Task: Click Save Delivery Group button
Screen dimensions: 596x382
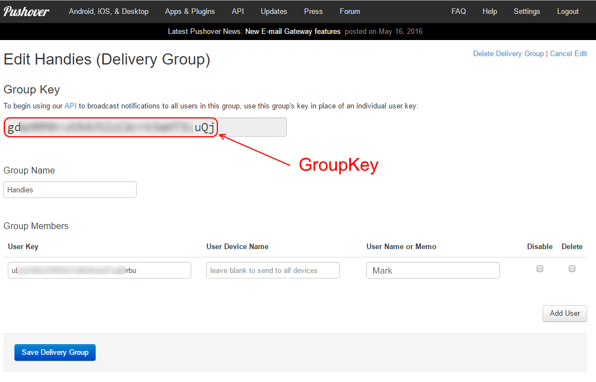Action: (x=55, y=353)
